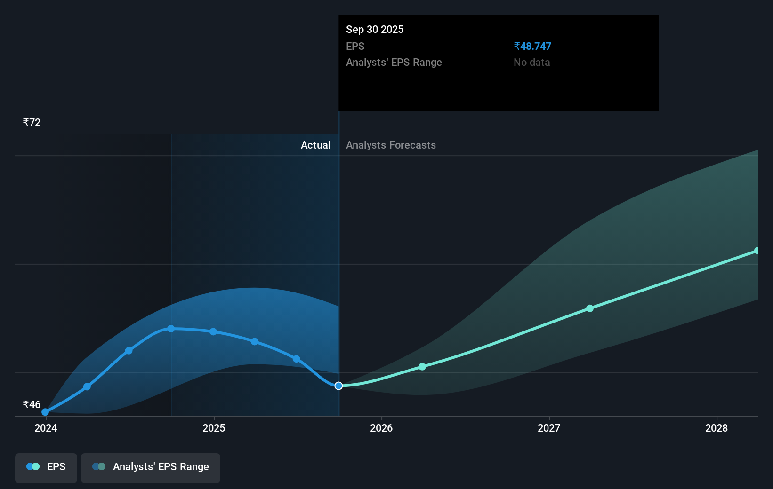Click the peak EPS data point near late 2024
This screenshot has height=489, width=773.
[171, 329]
